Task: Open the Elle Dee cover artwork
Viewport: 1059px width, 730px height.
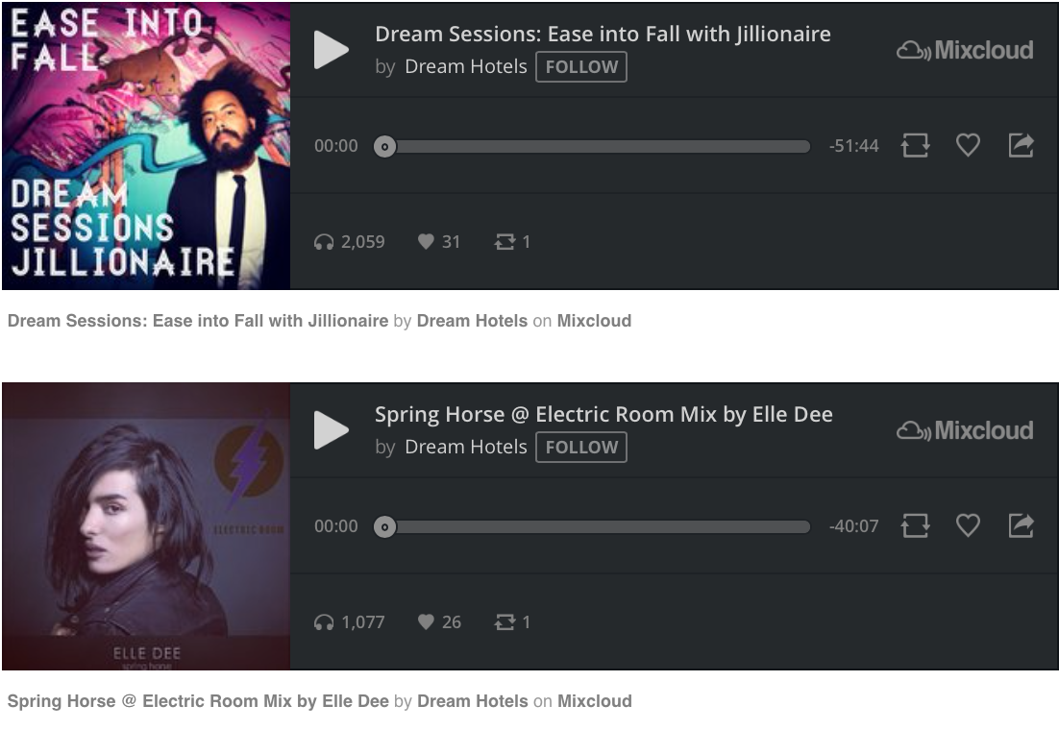Action: point(146,526)
